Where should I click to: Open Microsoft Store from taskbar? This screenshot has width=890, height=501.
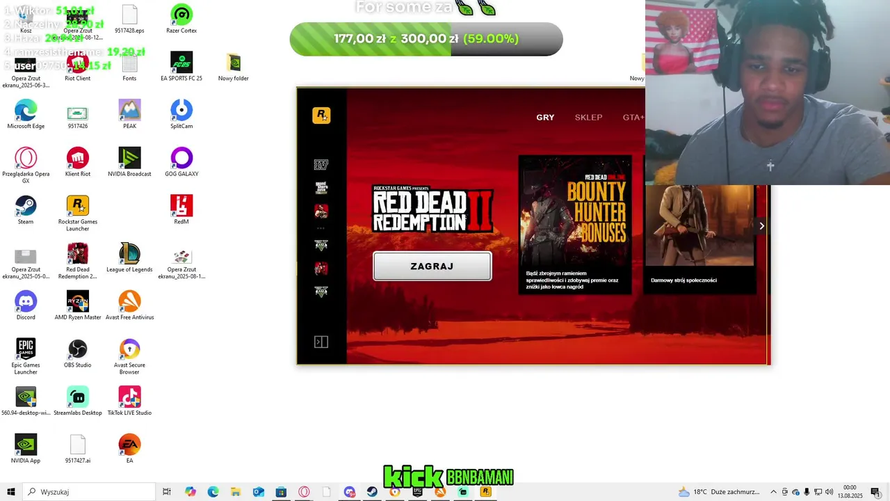(281, 492)
